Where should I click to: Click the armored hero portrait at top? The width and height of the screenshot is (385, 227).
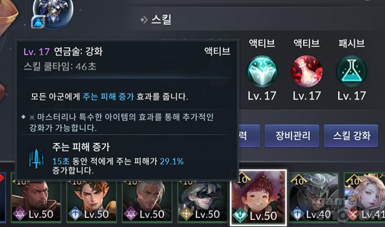click(x=53, y=12)
